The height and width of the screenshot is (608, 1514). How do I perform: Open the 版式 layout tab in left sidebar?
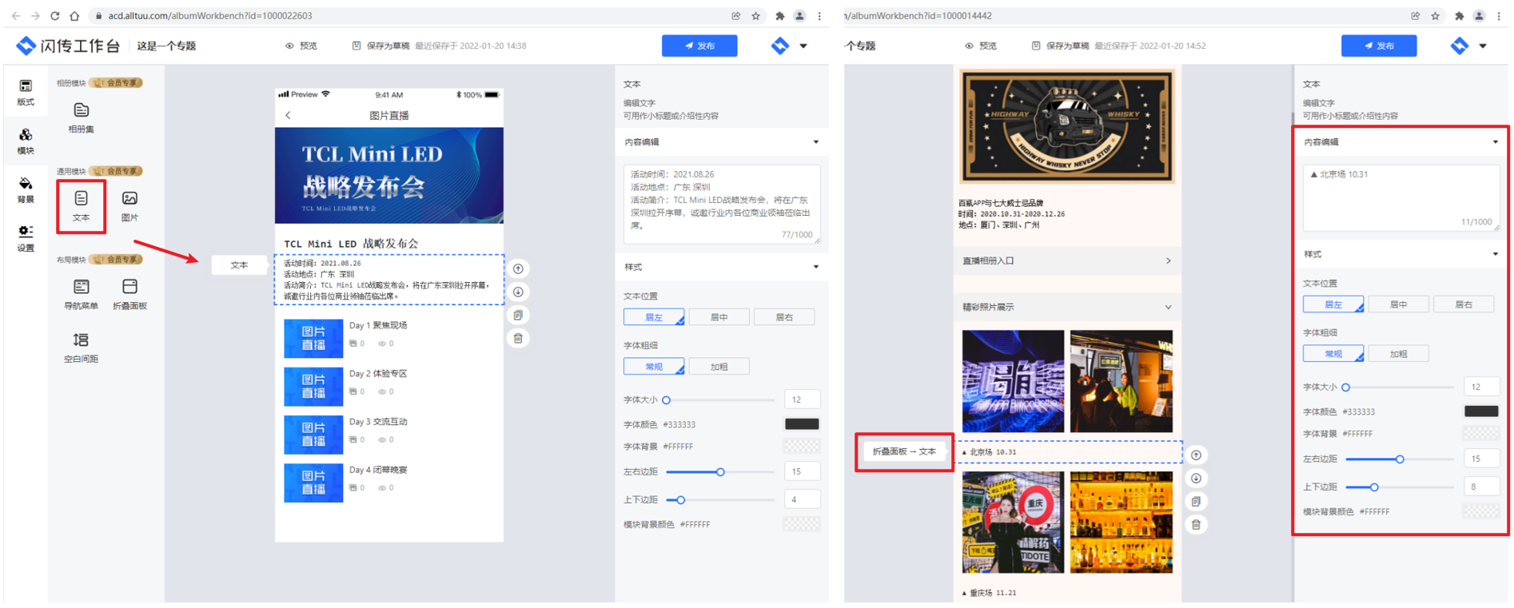26,92
